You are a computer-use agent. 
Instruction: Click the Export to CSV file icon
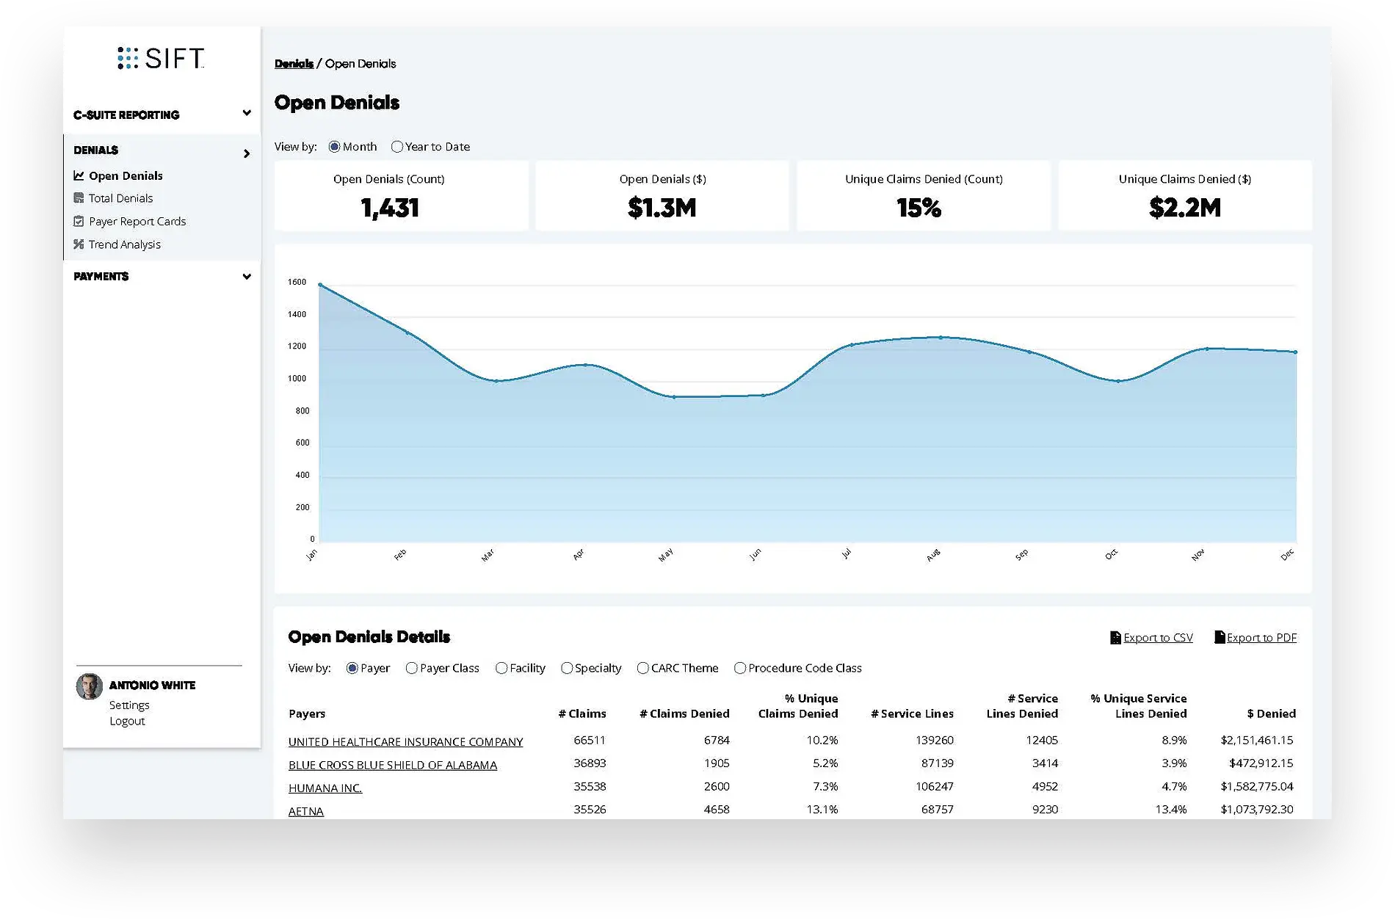[x=1115, y=637]
